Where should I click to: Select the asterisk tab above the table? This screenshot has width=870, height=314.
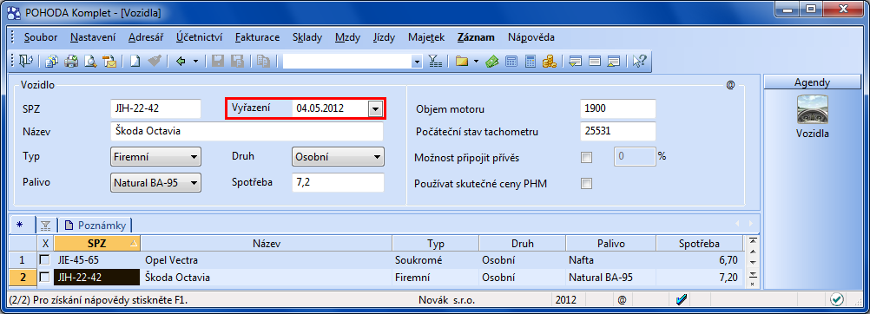coord(20,225)
